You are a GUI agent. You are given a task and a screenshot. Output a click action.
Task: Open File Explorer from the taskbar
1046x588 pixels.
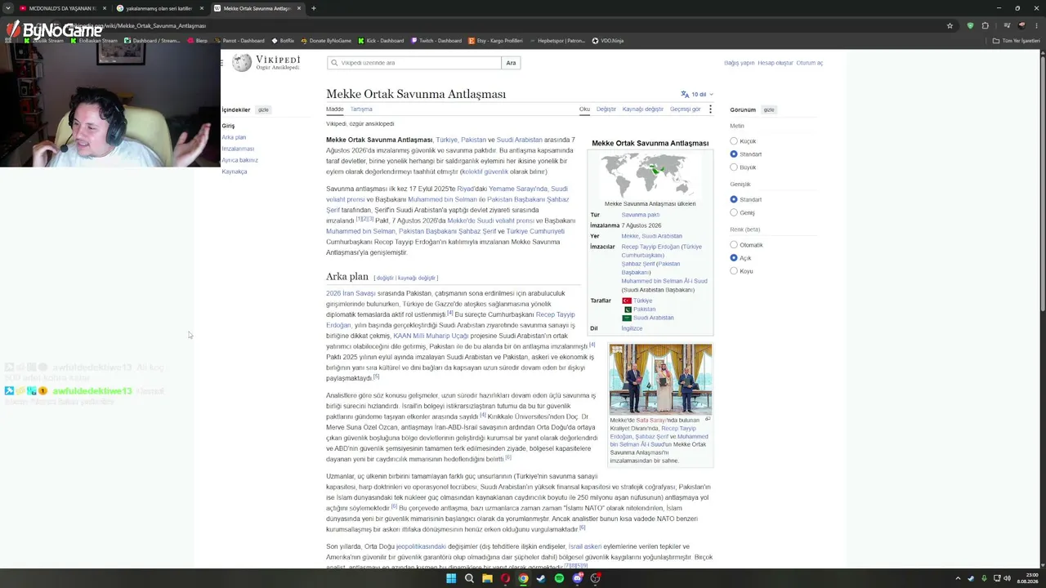coord(487,578)
